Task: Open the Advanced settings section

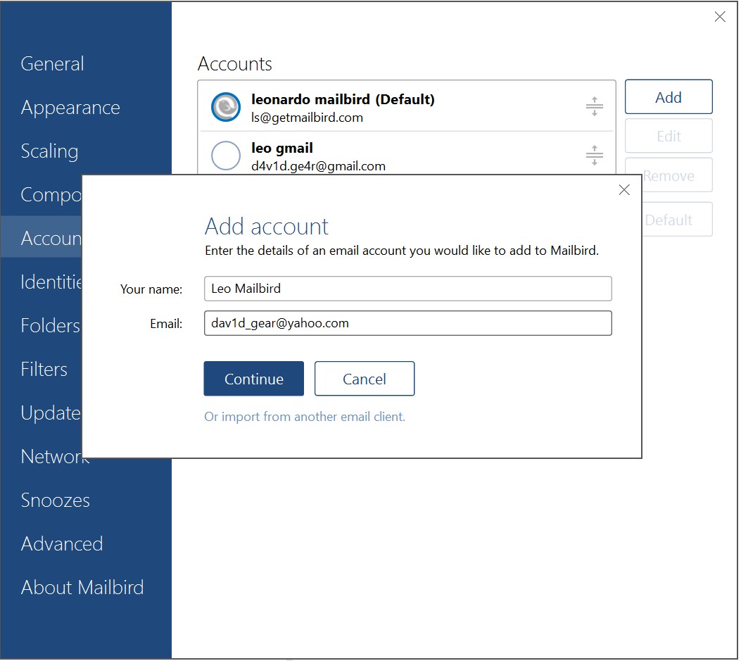Action: (x=62, y=543)
